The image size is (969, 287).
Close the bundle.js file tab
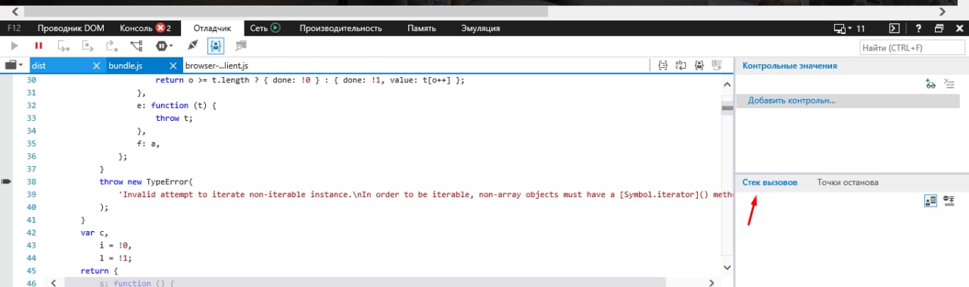(x=173, y=66)
